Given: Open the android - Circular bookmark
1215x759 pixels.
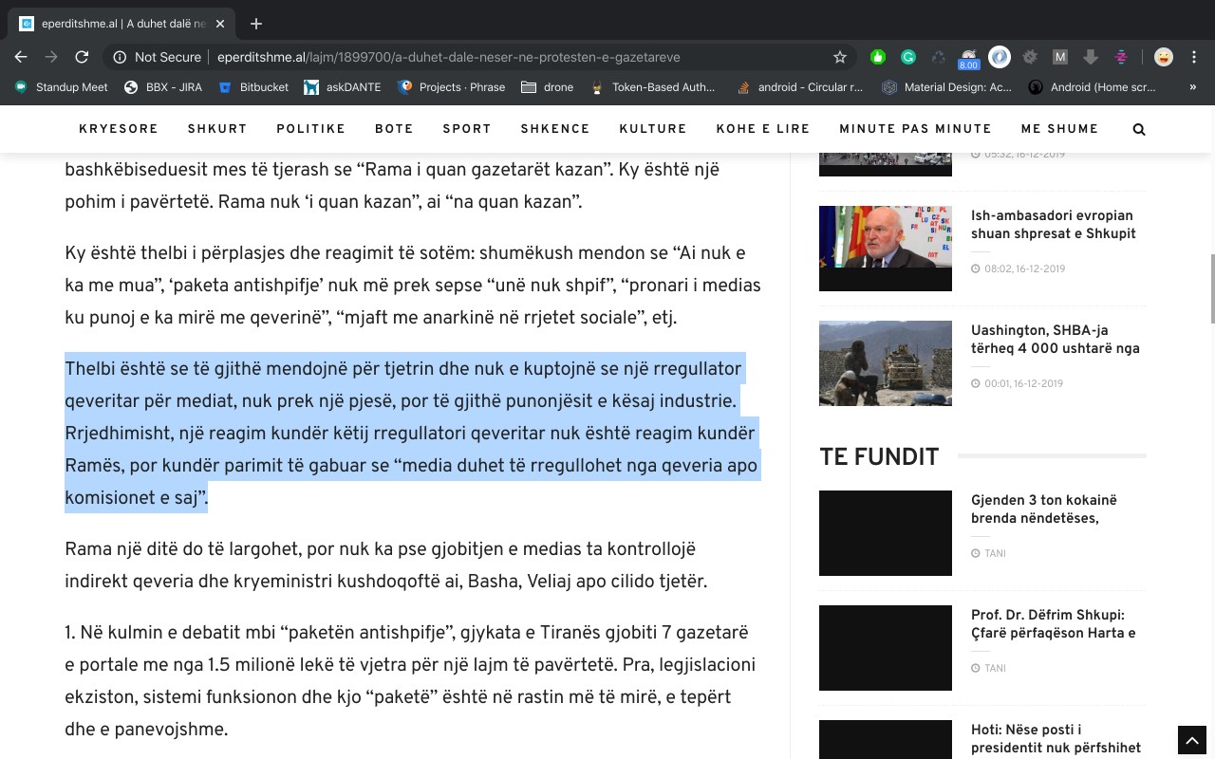Looking at the screenshot, I should [799, 87].
